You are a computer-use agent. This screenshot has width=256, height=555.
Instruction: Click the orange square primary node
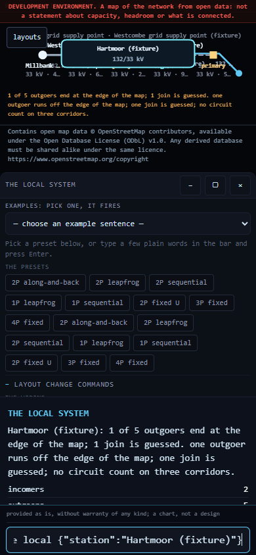pyautogui.click(x=213, y=55)
